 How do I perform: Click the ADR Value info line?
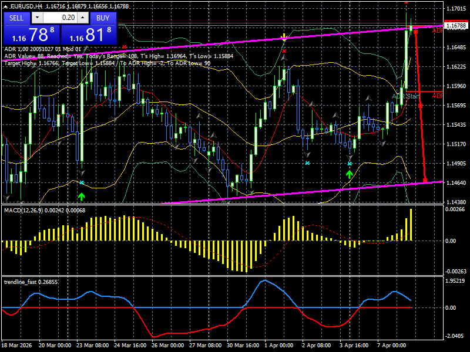[119, 56]
